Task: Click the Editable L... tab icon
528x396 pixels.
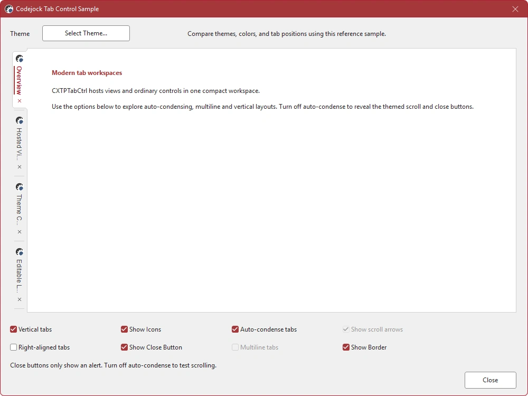Action: (x=20, y=252)
